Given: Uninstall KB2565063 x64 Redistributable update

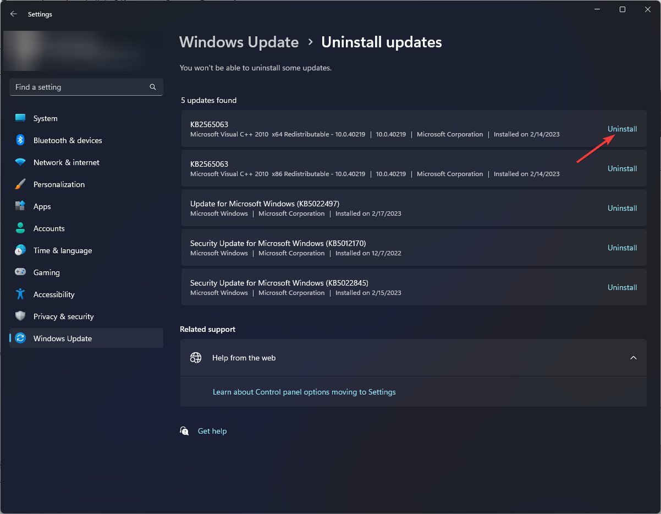Looking at the screenshot, I should (x=622, y=129).
